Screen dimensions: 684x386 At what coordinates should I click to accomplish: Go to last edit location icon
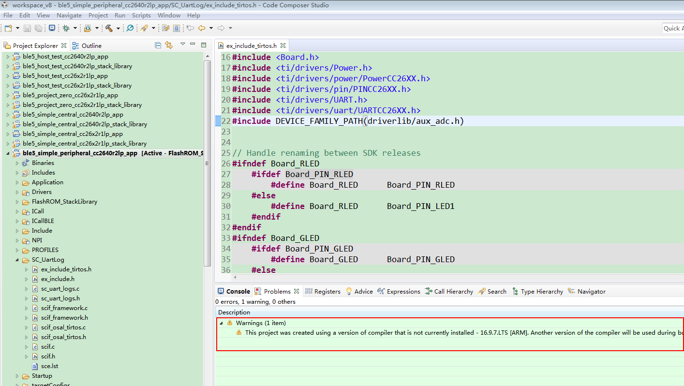190,28
